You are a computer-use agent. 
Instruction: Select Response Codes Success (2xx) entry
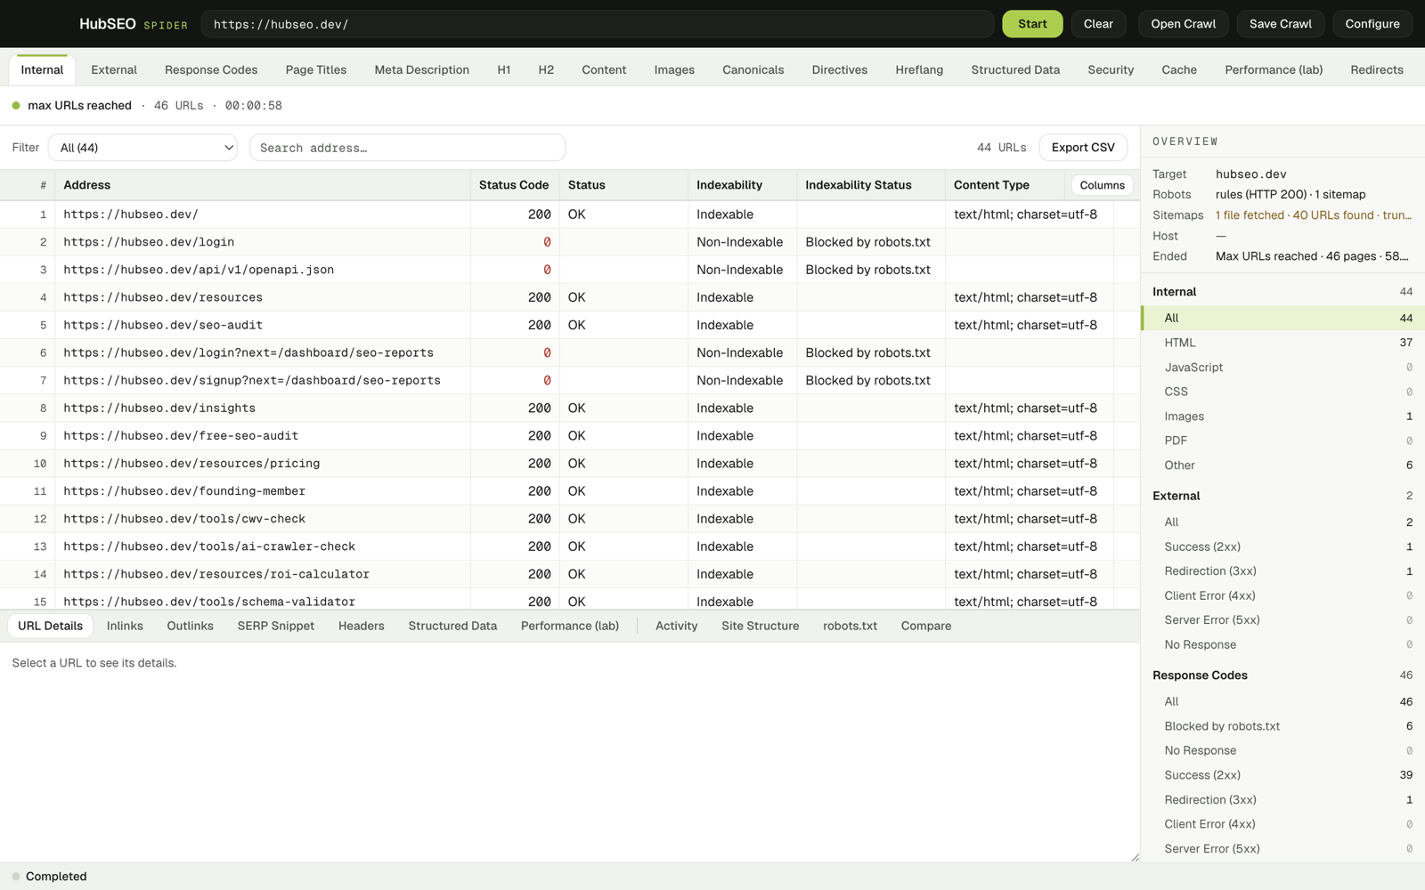[1282, 775]
